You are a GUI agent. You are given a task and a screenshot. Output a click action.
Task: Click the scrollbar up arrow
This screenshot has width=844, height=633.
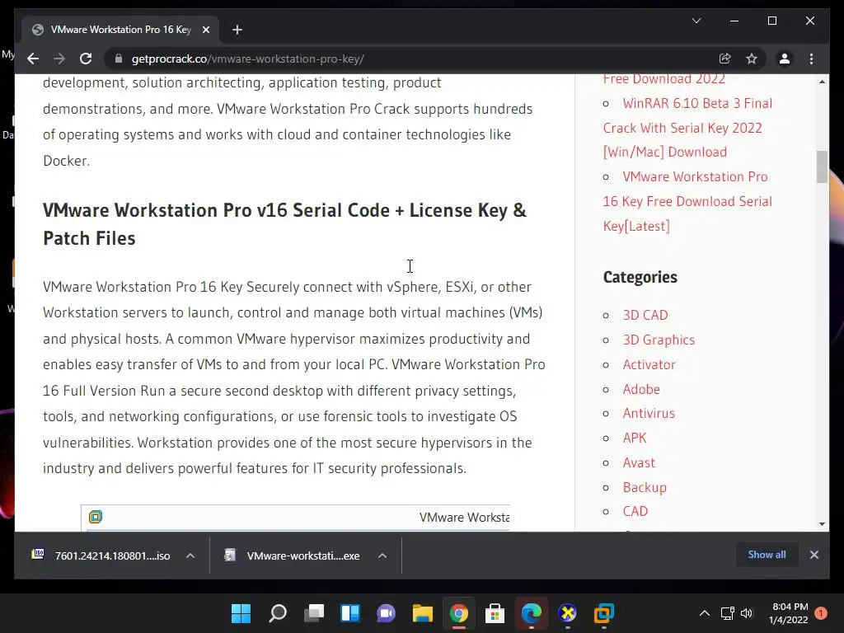click(822, 82)
